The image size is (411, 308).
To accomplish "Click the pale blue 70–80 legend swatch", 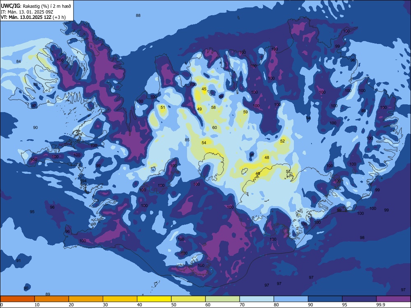I will tap(256, 299).
